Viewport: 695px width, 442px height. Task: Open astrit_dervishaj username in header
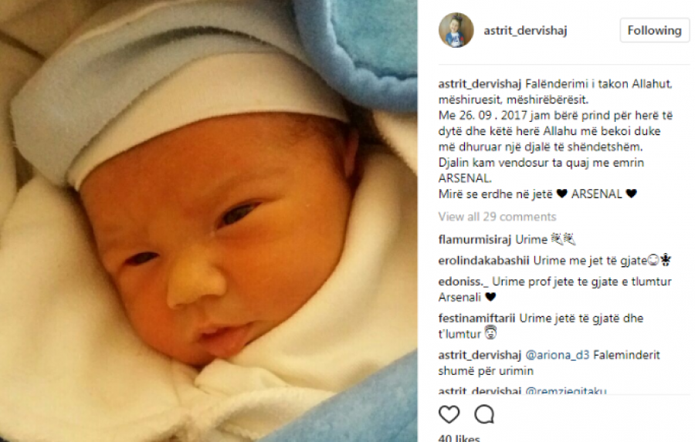point(525,31)
